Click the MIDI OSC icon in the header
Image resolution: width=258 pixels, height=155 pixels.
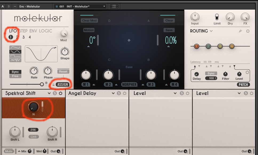114,6
